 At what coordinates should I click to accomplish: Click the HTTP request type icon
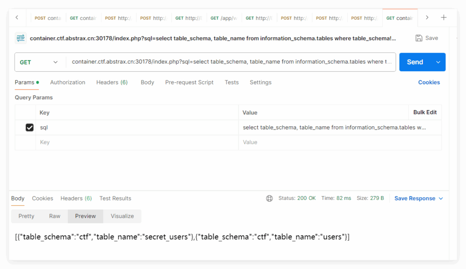coord(20,38)
